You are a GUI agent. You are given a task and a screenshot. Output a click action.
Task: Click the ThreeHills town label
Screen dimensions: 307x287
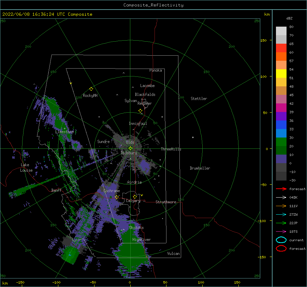pyautogui.click(x=171, y=149)
